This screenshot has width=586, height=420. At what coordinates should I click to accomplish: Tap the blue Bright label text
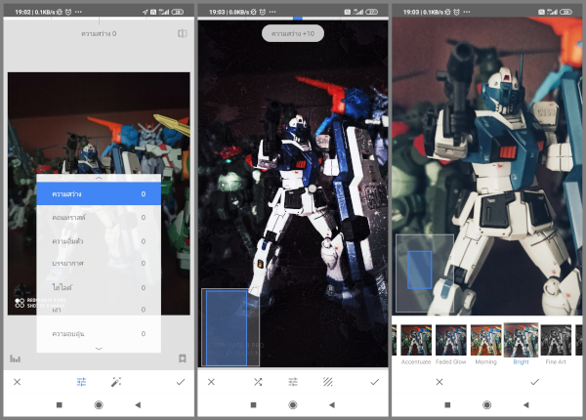(521, 361)
